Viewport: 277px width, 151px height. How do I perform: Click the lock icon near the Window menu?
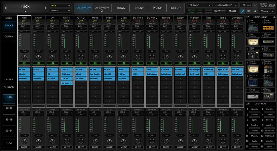(255, 11)
